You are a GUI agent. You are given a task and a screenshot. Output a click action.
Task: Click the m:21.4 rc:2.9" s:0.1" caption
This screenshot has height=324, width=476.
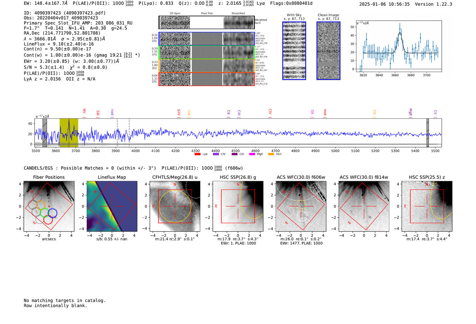click(x=175, y=239)
